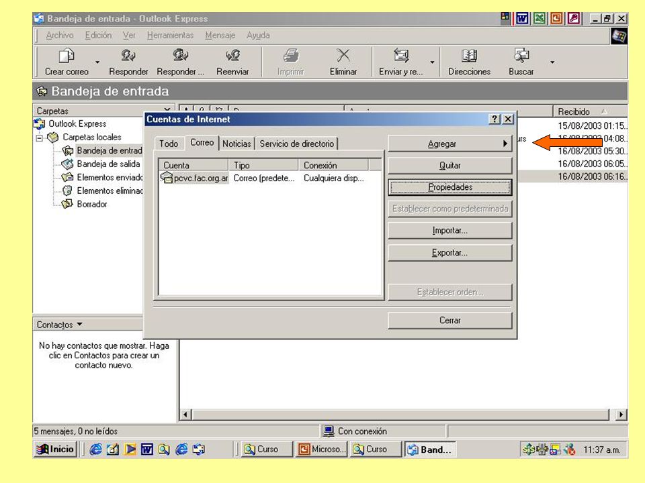This screenshot has height=483, width=645.
Task: Click the Crear correo toolbar icon
Action: click(x=67, y=56)
